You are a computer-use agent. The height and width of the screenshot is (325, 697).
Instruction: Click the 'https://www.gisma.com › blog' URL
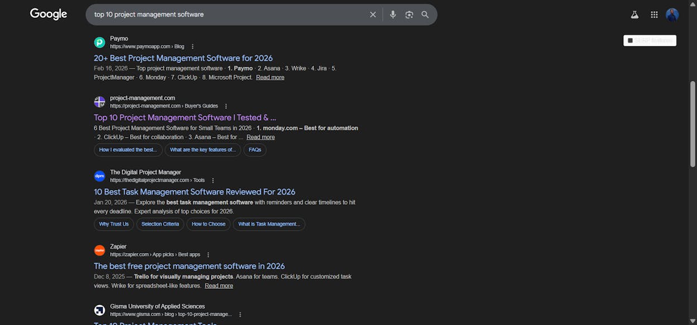point(171,314)
